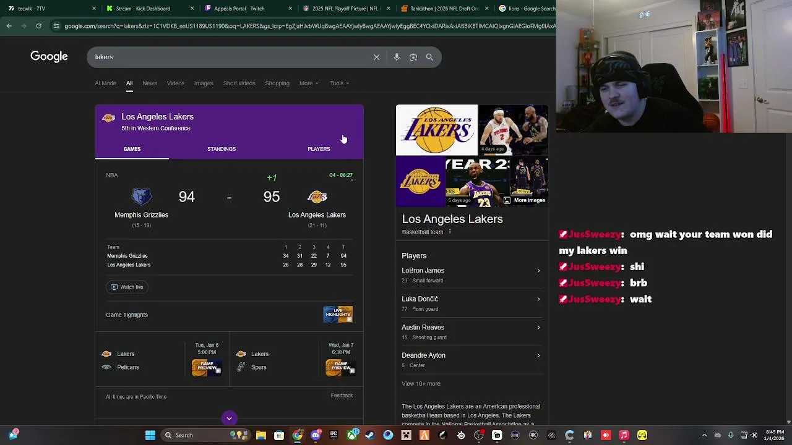Expand the Deandre Ayton player row arrow
792x445 pixels.
click(538, 355)
